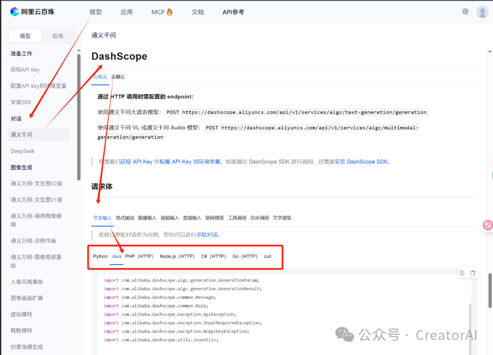Click the 准备工作 section heading in sidebar
Image resolution: width=493 pixels, height=355 pixels.
pos(21,53)
